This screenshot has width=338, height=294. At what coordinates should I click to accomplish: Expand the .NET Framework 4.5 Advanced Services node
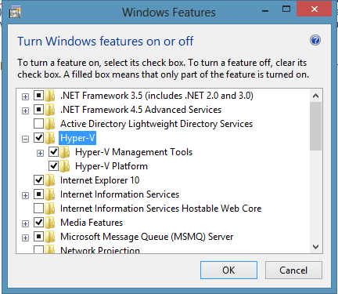[25, 111]
